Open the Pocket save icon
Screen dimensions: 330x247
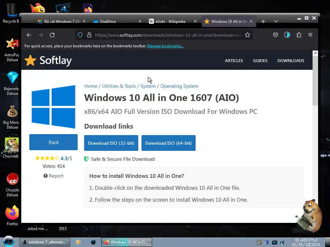point(276,35)
